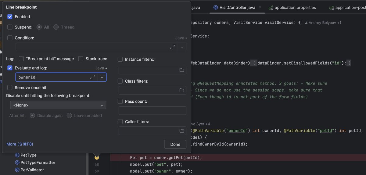366x175 pixels.
Task: Enable the Suspend checkbox
Action: pos(10,27)
